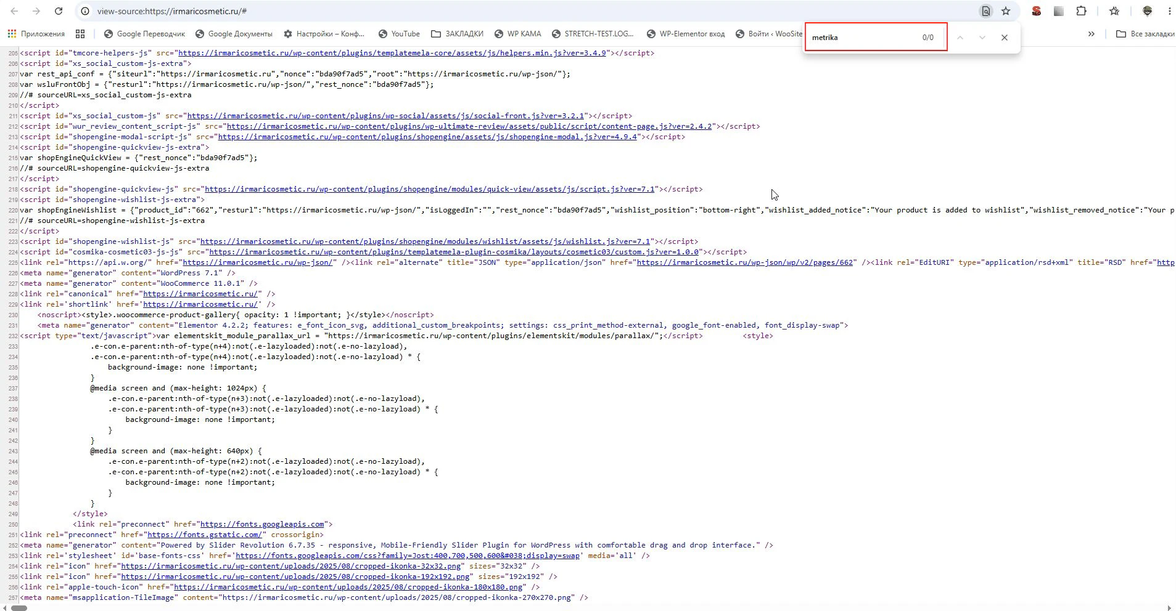Open the canonical irmaricosmetic.ru link
Image resolution: width=1176 pixels, height=611 pixels.
pos(200,294)
